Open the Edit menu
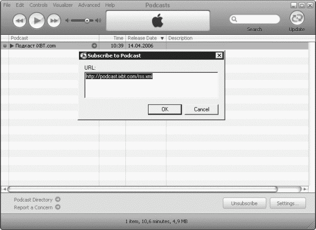 pyautogui.click(x=20, y=5)
